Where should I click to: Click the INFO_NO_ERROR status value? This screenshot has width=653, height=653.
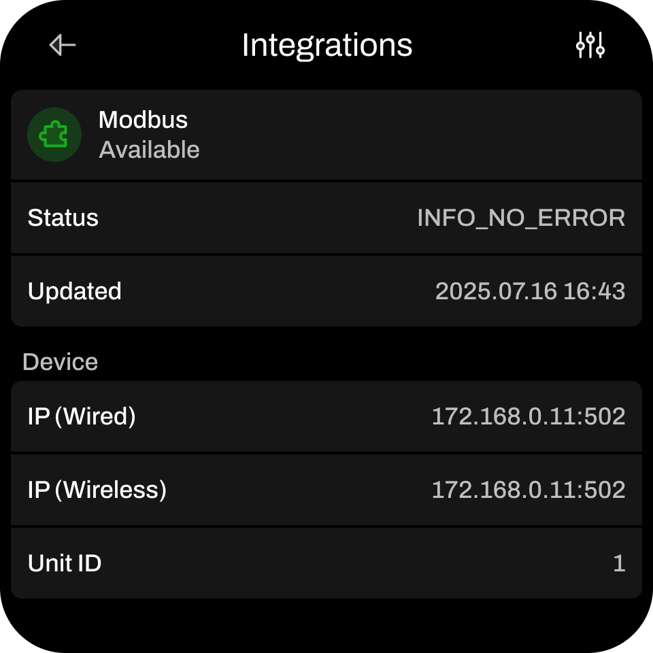click(x=521, y=218)
